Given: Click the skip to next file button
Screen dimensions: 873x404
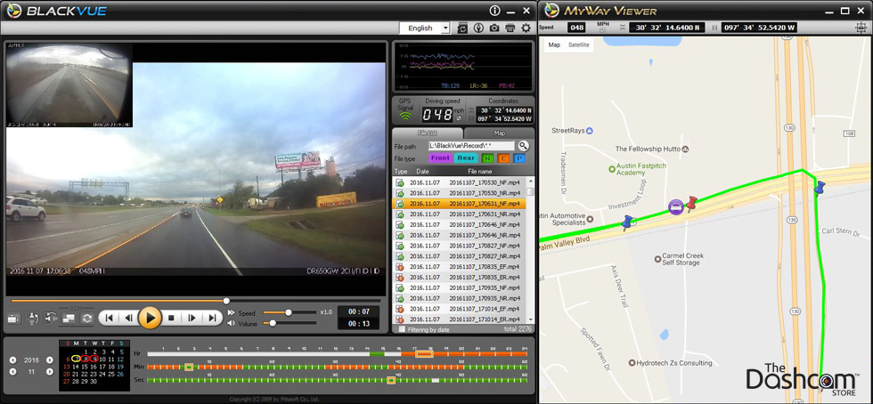Looking at the screenshot, I should tap(212, 318).
